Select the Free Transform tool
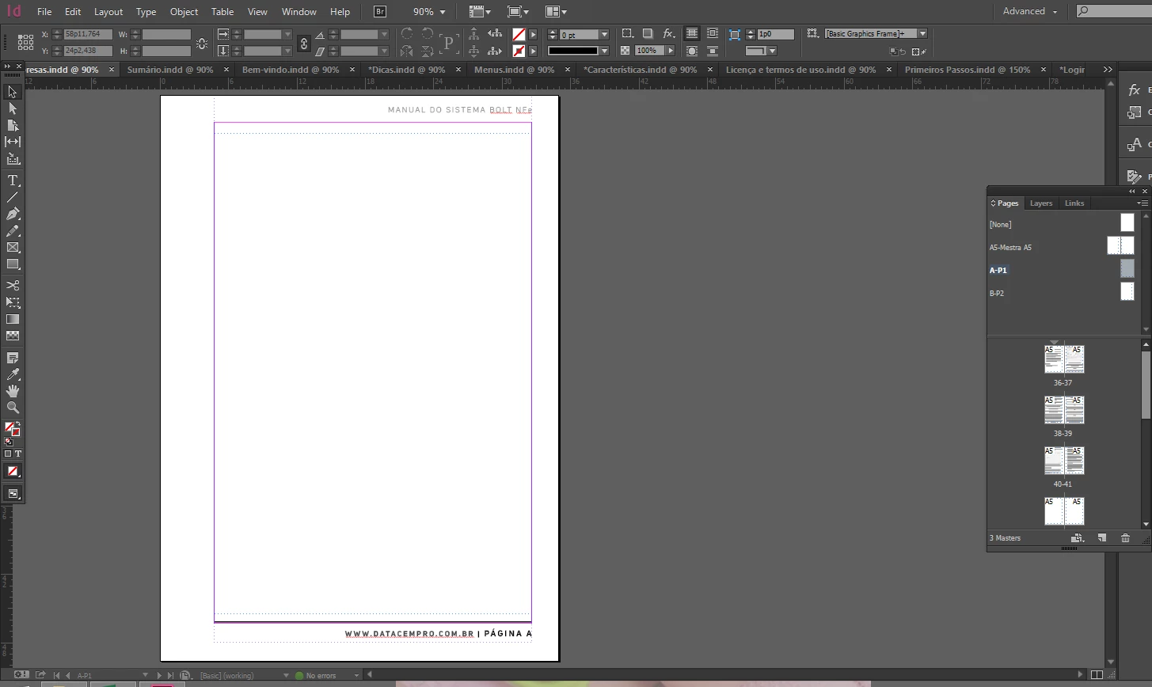Viewport: 1152px width, 687px height. (12, 302)
